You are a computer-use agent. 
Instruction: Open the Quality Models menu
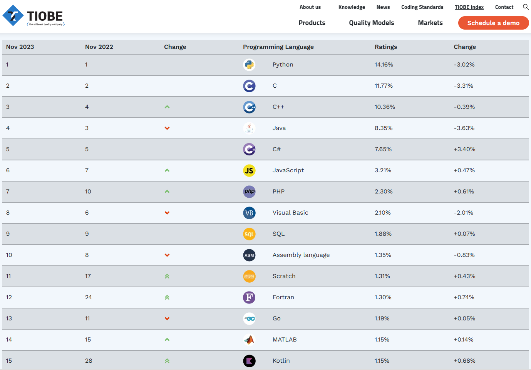(372, 23)
